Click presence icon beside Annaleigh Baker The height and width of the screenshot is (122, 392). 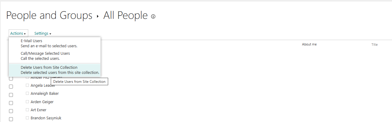pyautogui.click(x=27, y=93)
